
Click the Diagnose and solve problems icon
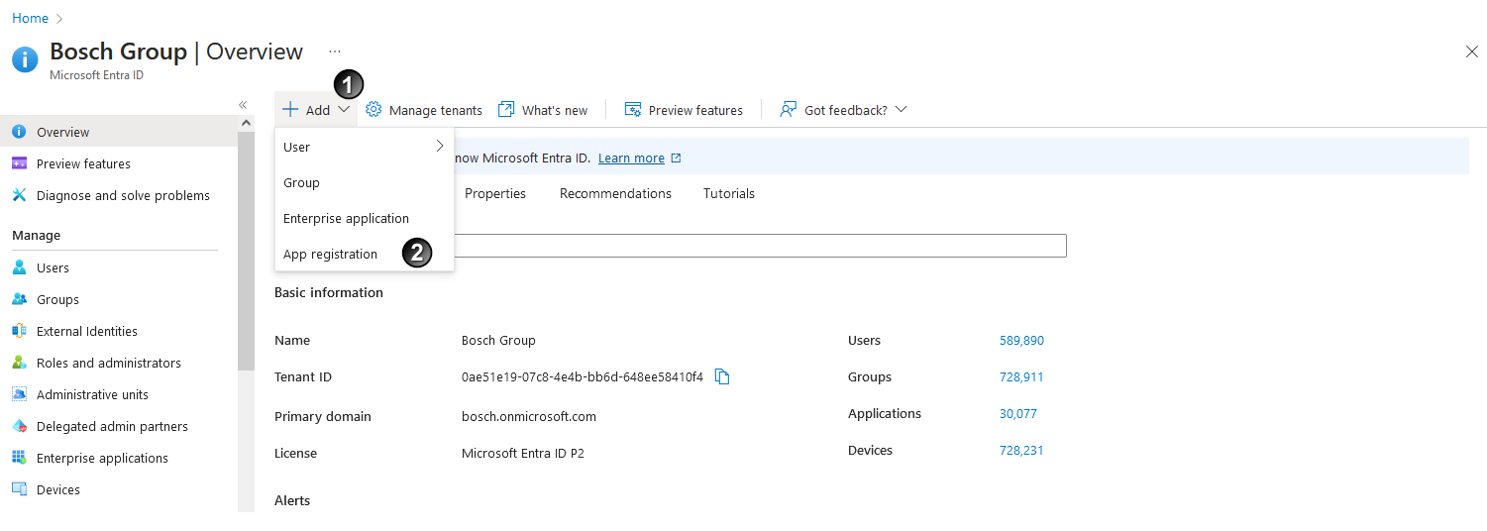click(x=19, y=195)
